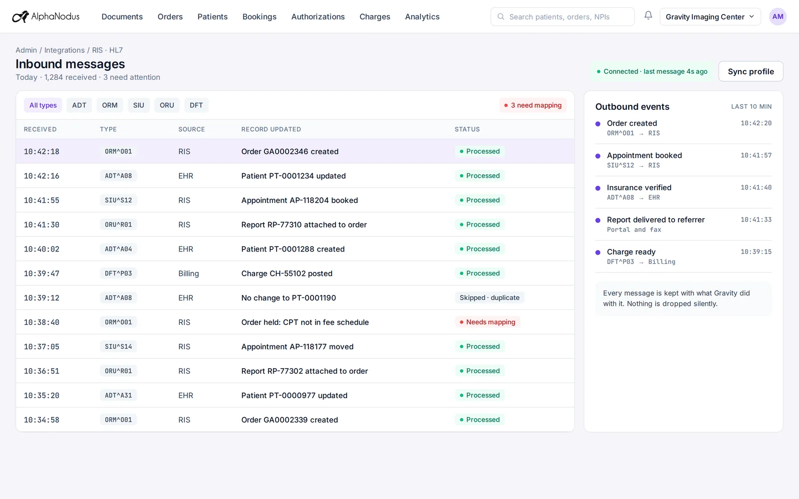Filter messages by SIU type

pyautogui.click(x=138, y=105)
